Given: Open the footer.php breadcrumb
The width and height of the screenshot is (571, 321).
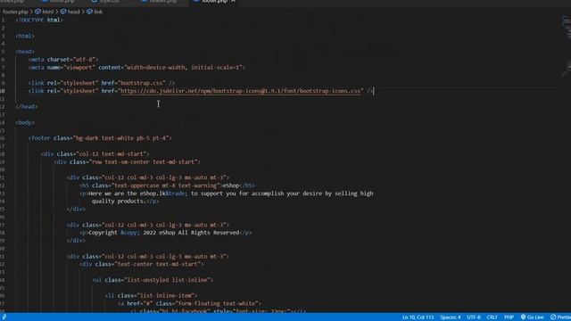Looking at the screenshot, I should pos(15,12).
